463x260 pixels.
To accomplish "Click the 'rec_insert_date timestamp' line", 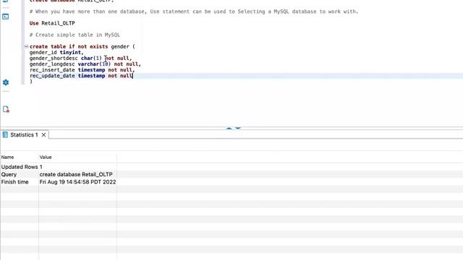I will point(82,70).
